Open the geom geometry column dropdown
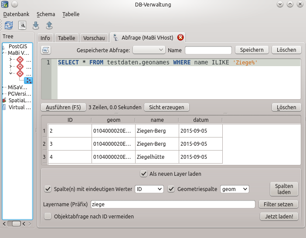The height and width of the screenshot is (238, 306). [235, 189]
